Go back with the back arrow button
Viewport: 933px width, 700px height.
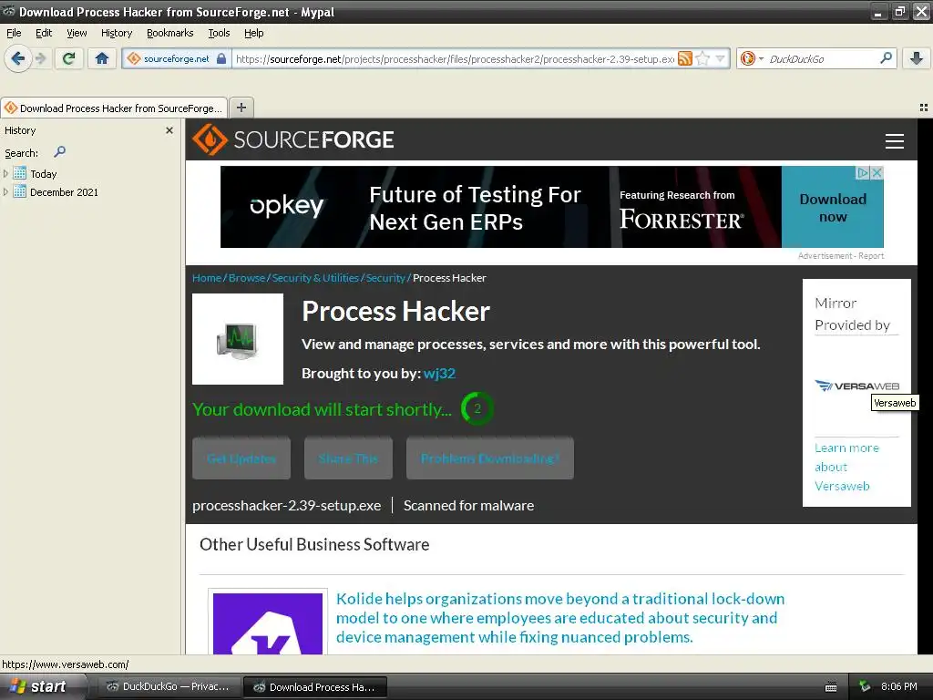[18, 59]
